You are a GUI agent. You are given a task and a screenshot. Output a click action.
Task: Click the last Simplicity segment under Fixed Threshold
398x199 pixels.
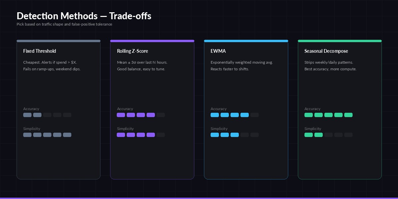[67, 135]
